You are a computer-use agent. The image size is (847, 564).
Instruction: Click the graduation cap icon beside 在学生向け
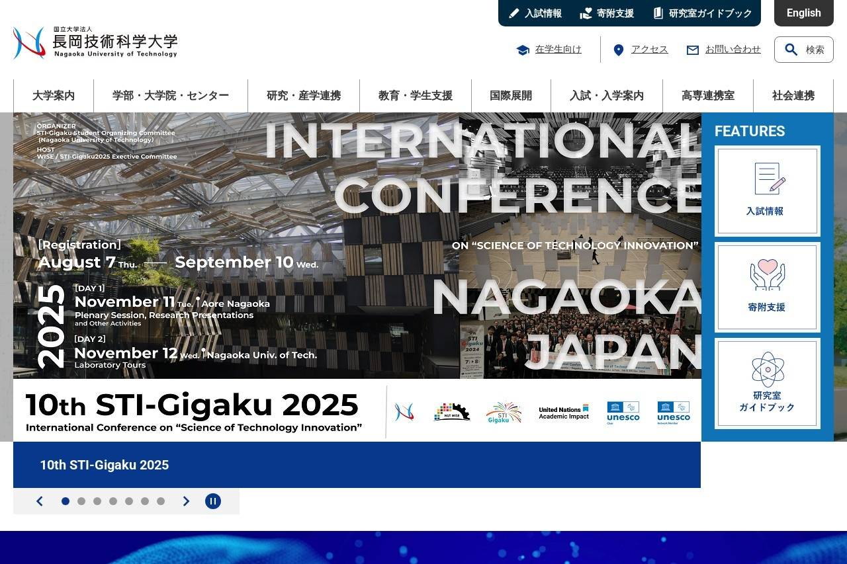(x=523, y=50)
